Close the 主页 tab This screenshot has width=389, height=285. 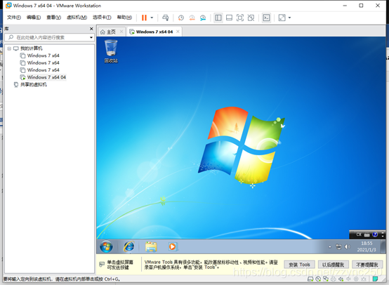coord(121,32)
